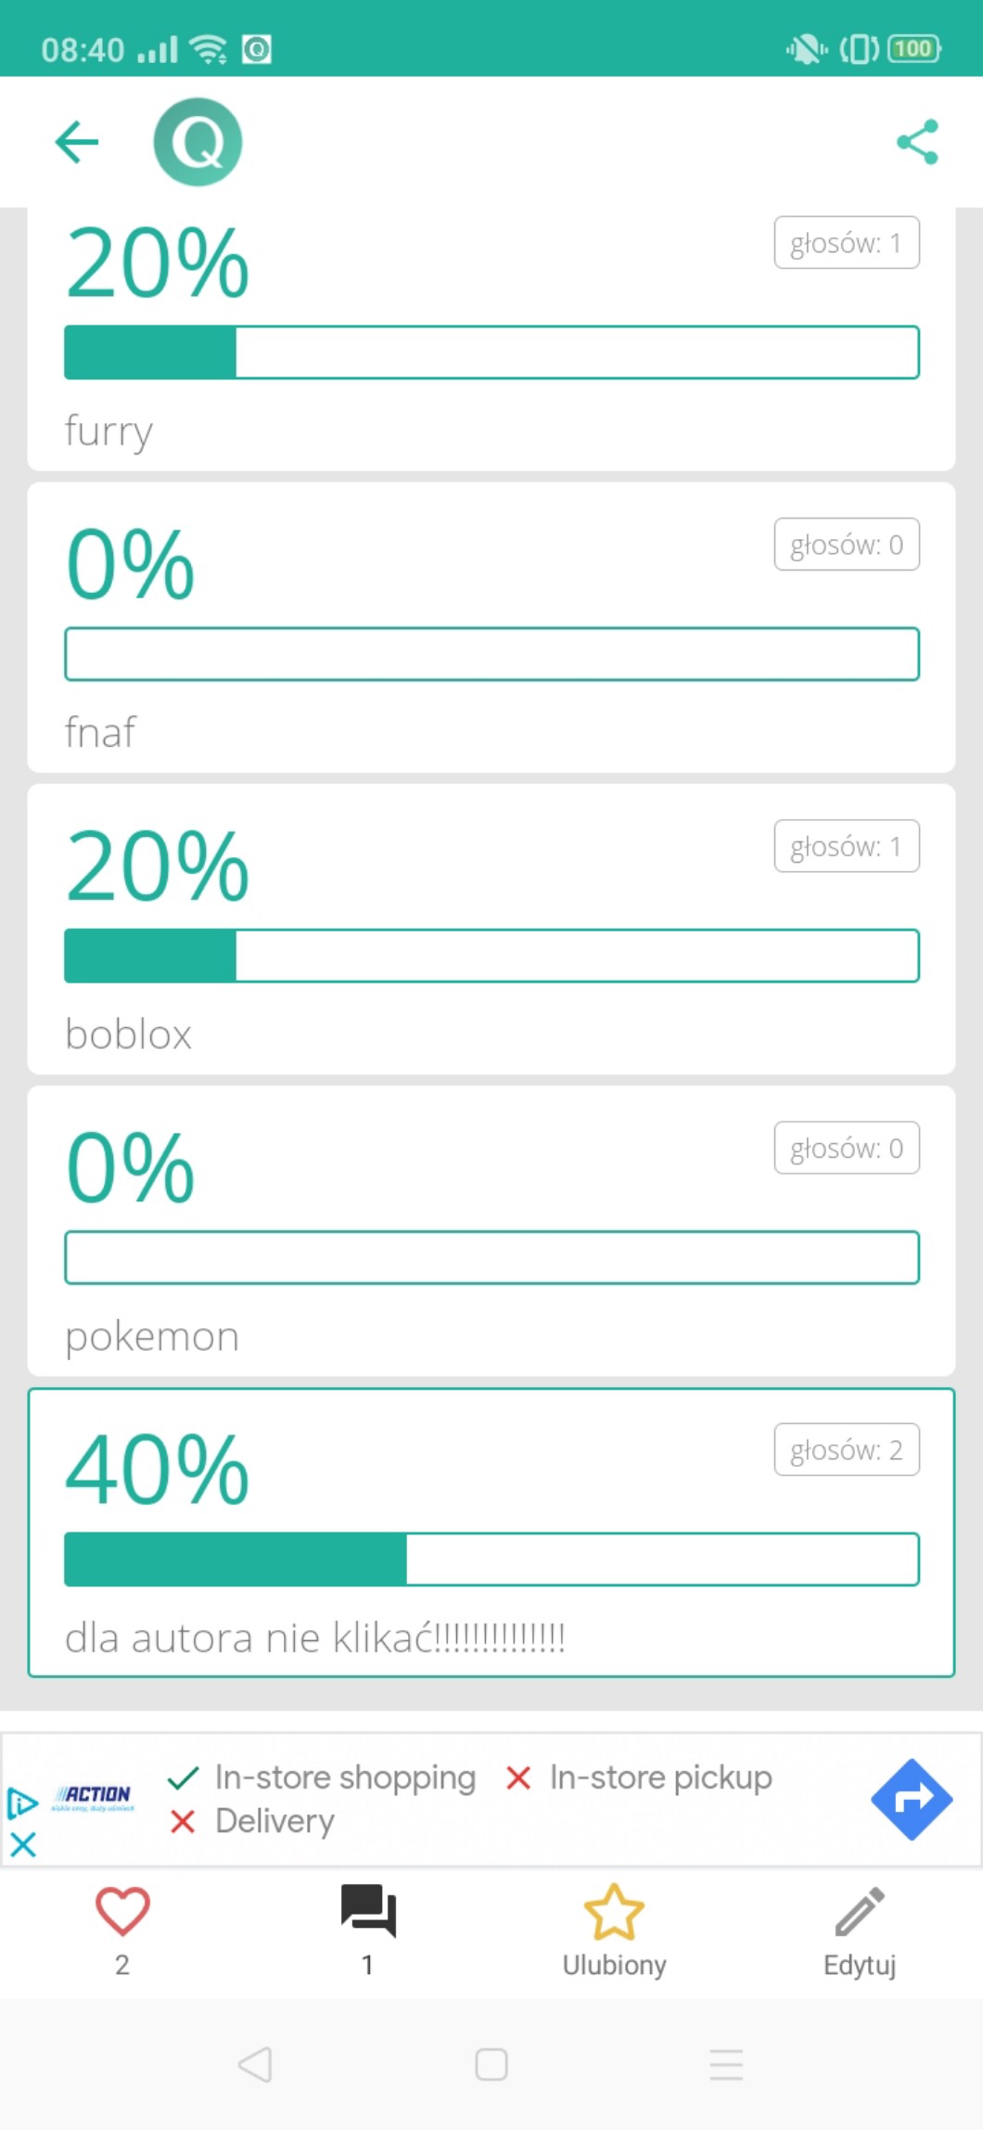Image resolution: width=983 pixels, height=2130 pixels.
Task: Open ad directions arrow icon
Action: coord(912,1799)
